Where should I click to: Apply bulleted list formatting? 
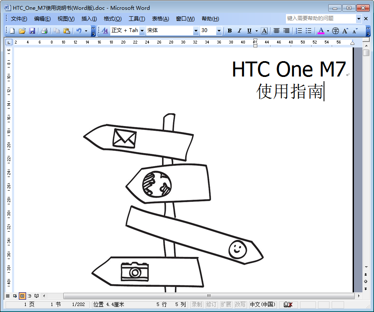pyautogui.click(x=309, y=31)
